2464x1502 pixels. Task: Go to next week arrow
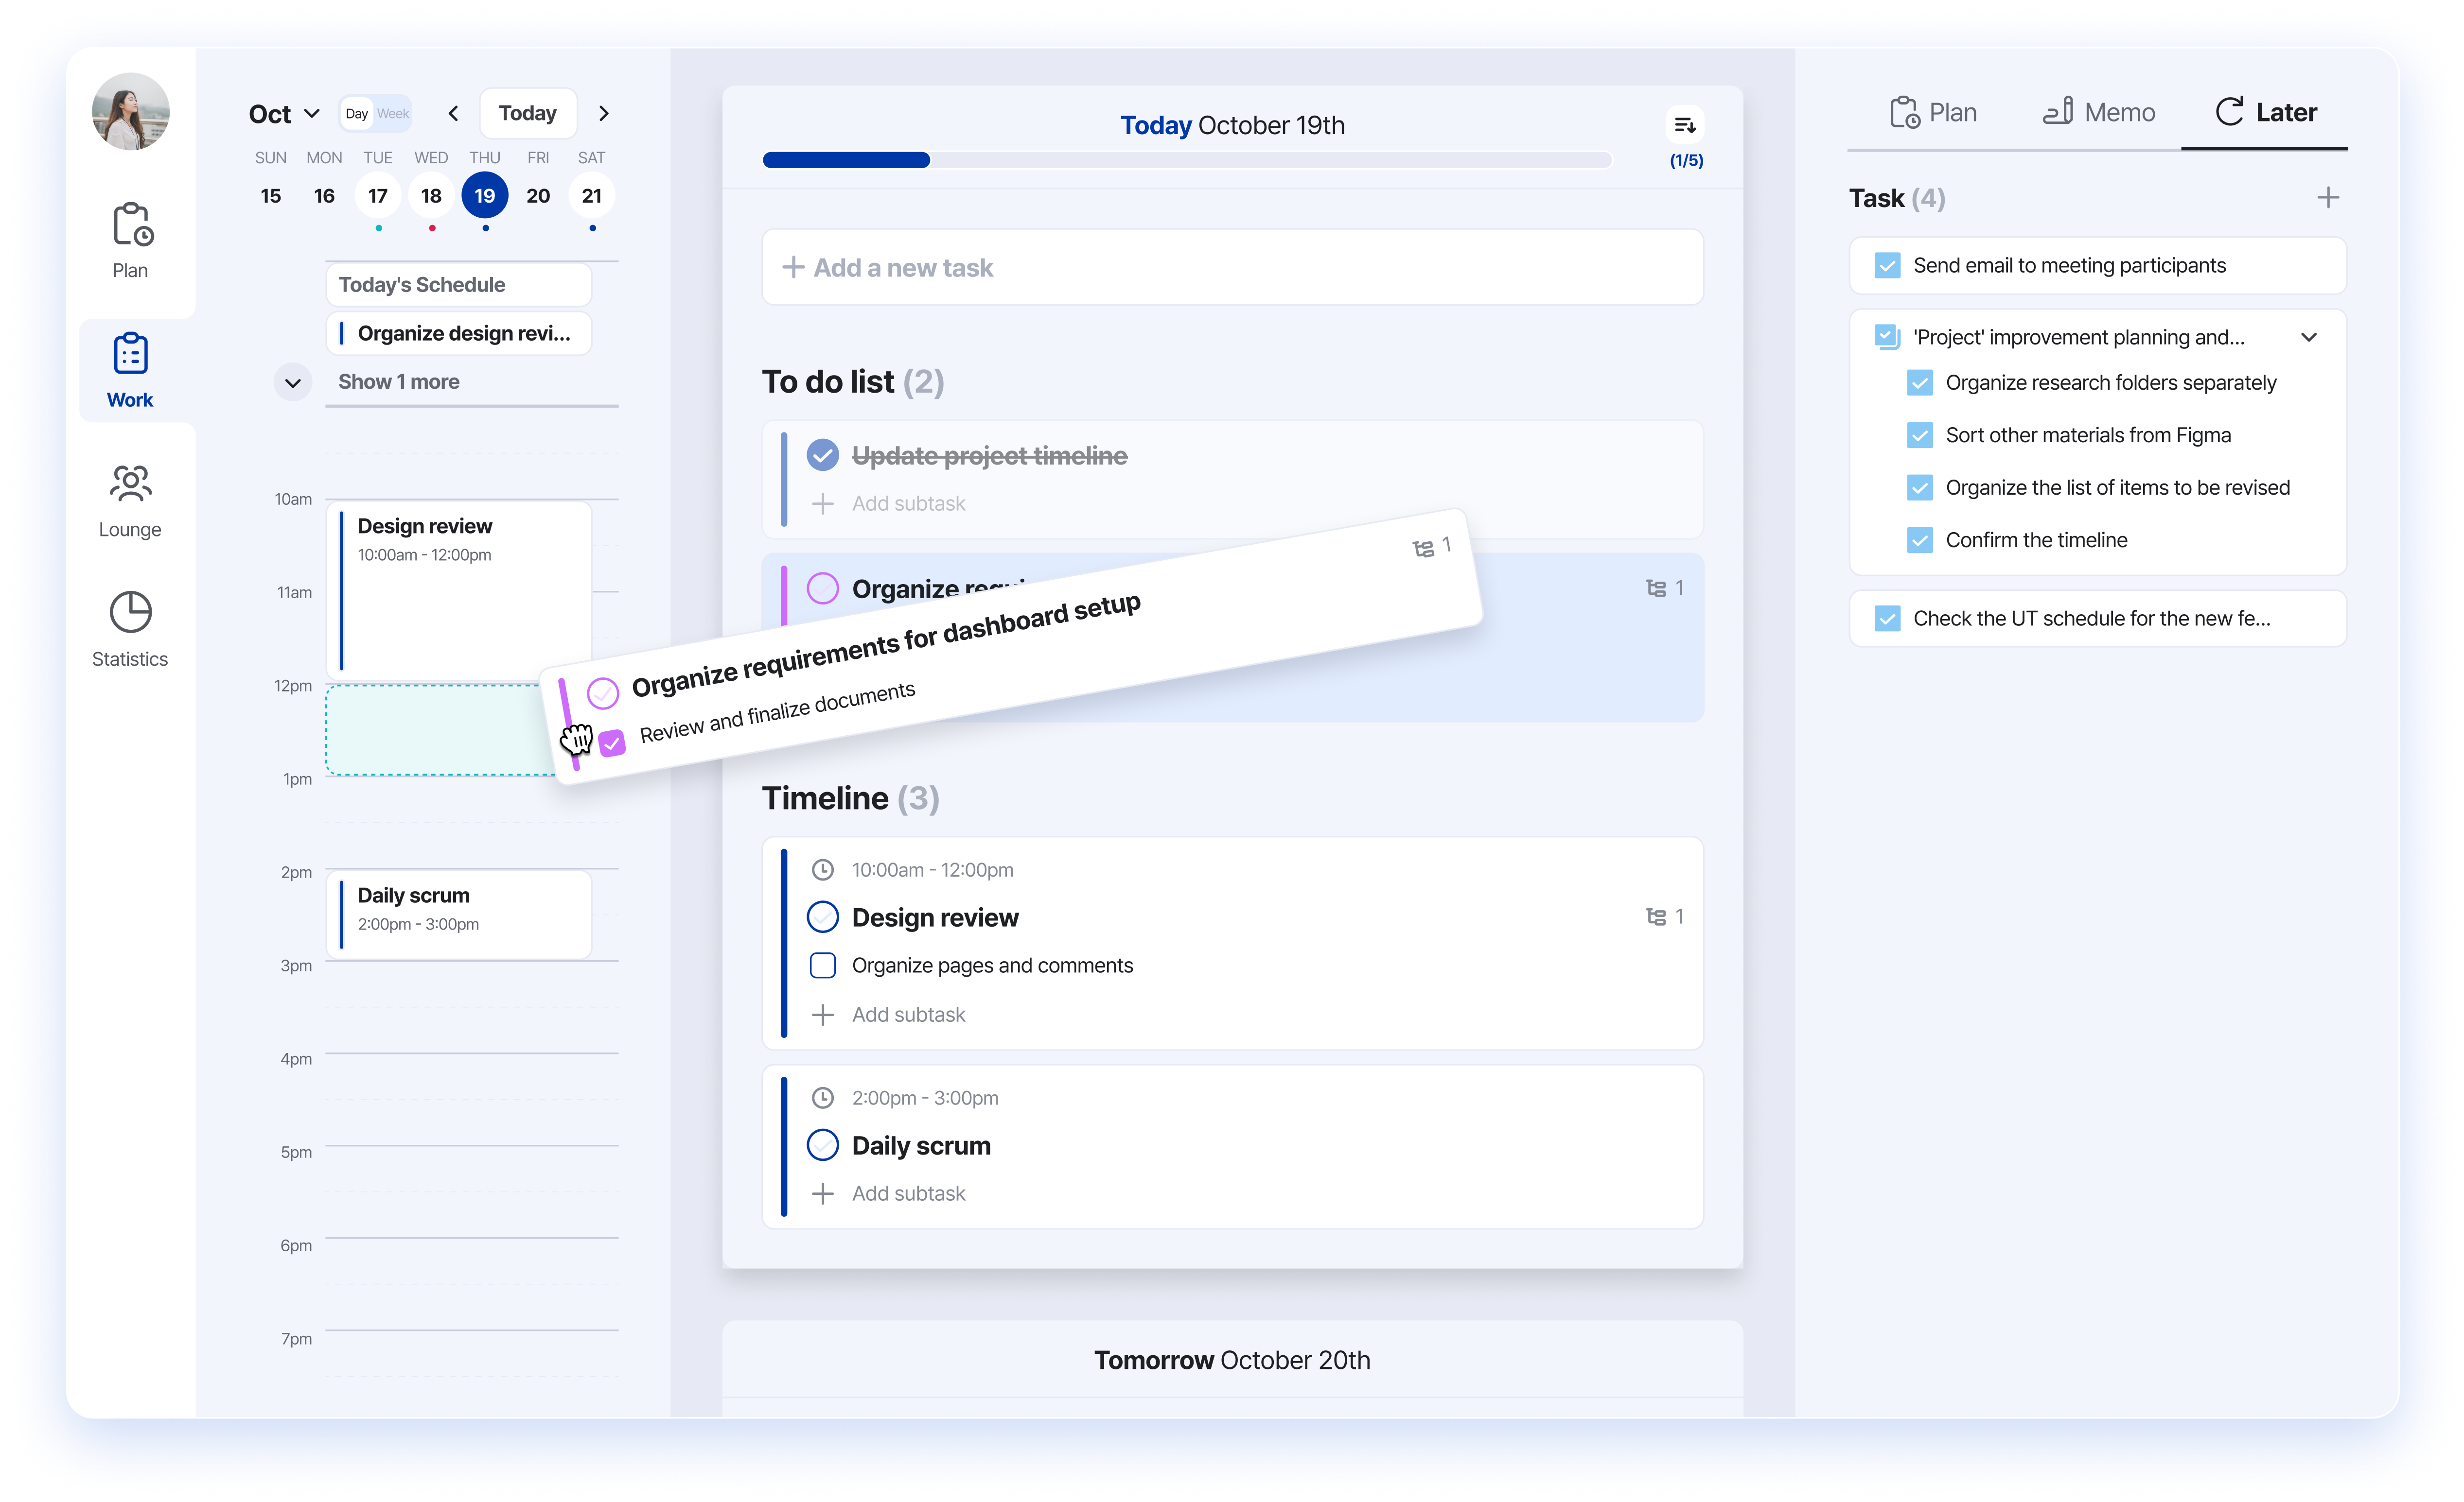pyautogui.click(x=603, y=113)
